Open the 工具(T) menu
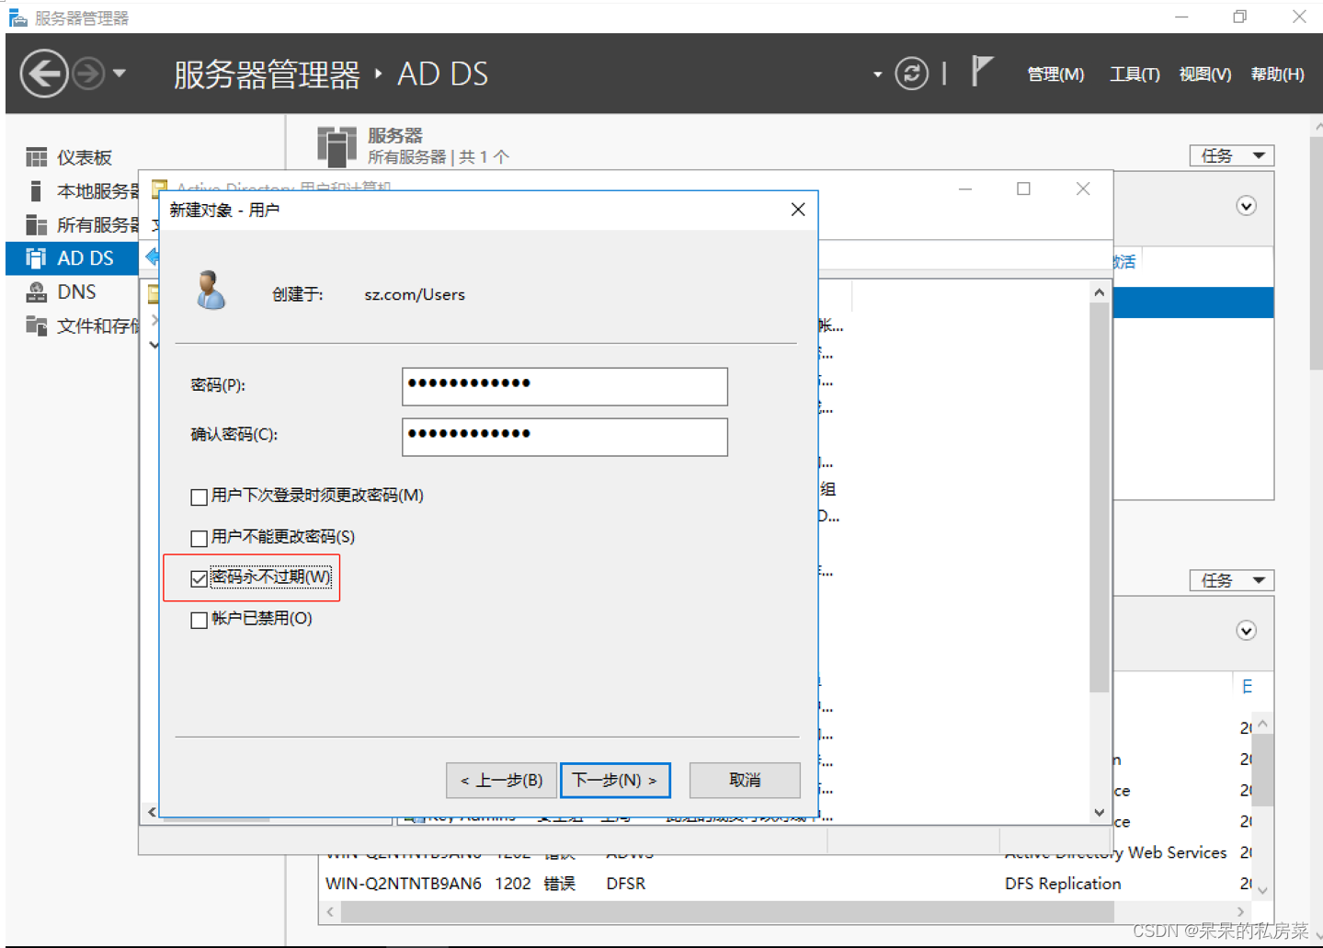This screenshot has height=948, width=1323. click(x=1135, y=74)
